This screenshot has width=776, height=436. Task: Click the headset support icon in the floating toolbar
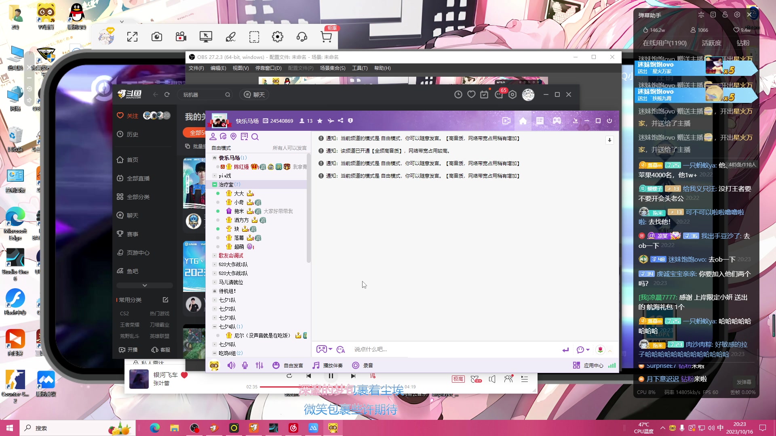tap(302, 37)
